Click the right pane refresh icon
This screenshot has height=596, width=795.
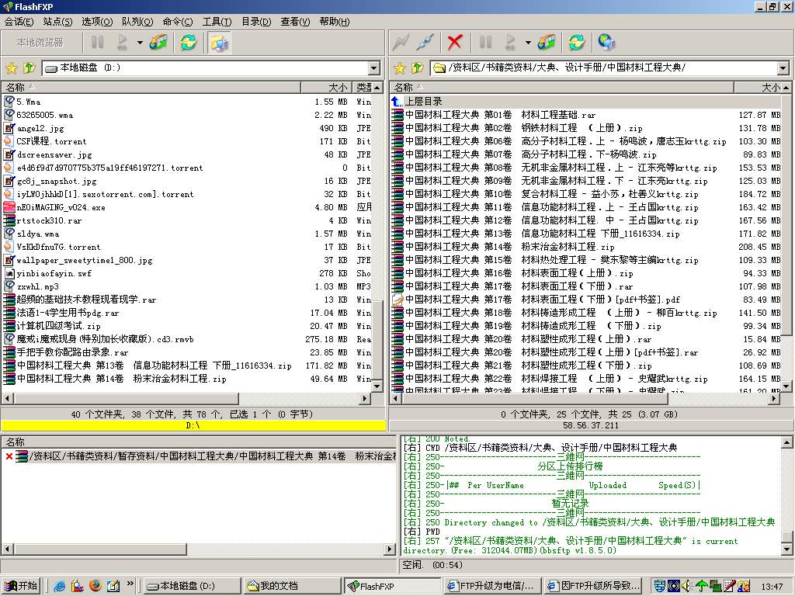pyautogui.click(x=577, y=42)
